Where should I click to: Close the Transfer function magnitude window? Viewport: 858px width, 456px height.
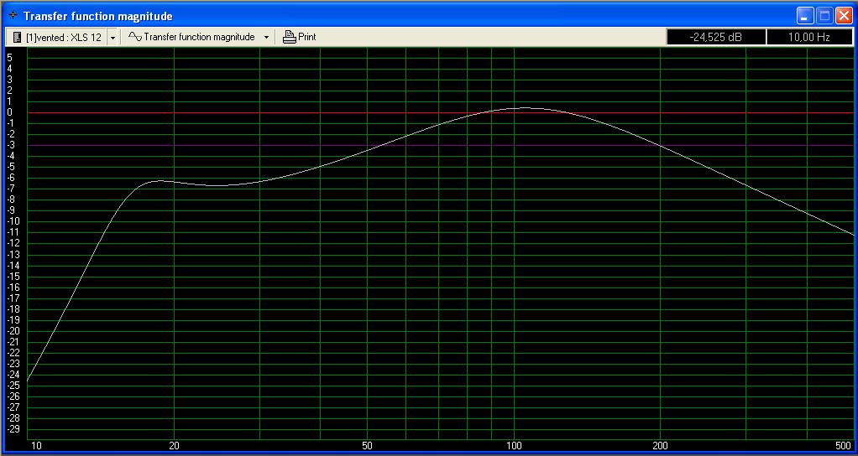coord(844,16)
